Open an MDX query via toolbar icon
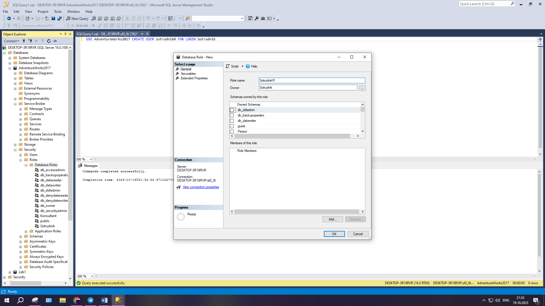Image resolution: width=545 pixels, height=306 pixels. point(100,18)
